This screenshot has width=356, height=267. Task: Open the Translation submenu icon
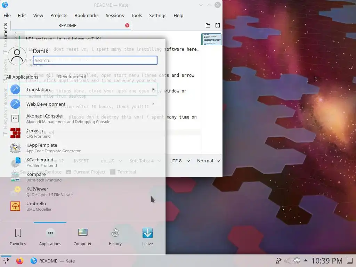(15, 89)
